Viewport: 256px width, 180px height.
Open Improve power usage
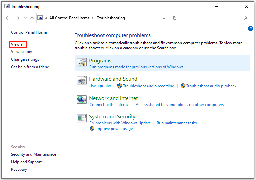(x=114, y=129)
